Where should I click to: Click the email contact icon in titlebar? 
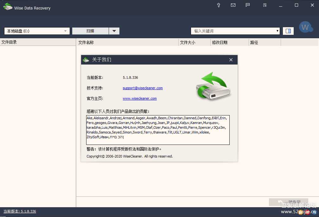[x=233, y=5]
